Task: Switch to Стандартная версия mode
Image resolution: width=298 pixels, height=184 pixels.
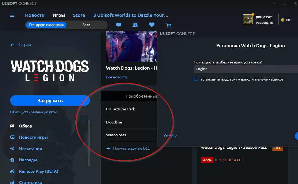Action: pos(46,25)
